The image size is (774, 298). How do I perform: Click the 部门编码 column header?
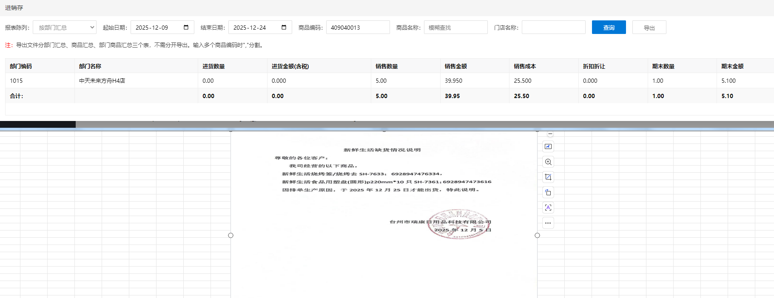[21, 66]
